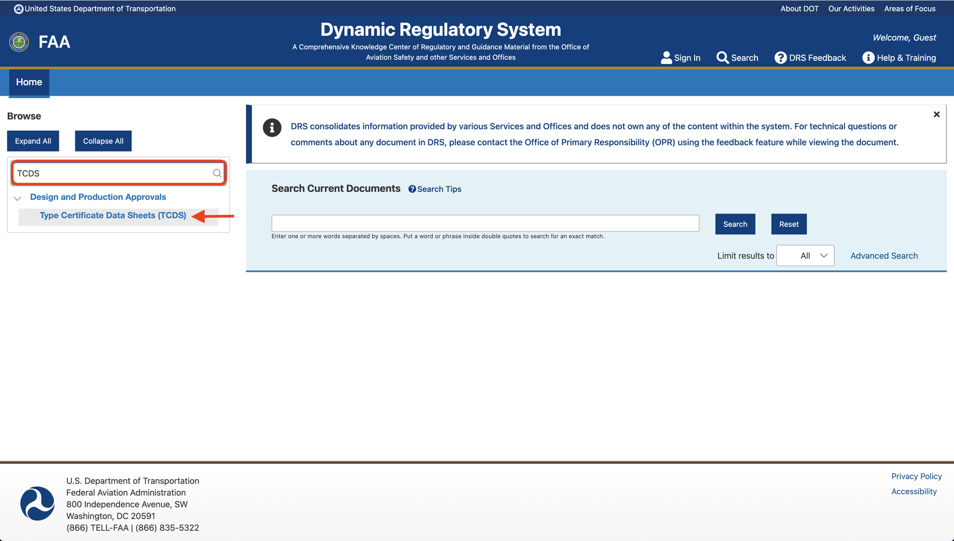
Task: Click the United States DOT seal icon
Action: (18, 9)
